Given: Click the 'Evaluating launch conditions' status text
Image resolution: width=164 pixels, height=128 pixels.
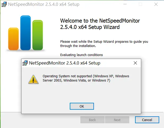Looking at the screenshot, I should [81, 55].
